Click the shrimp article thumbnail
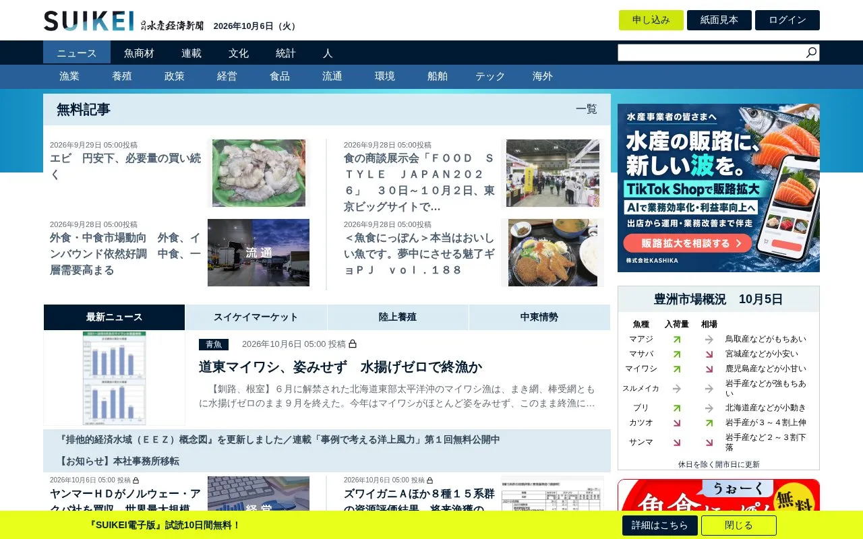The width and height of the screenshot is (863, 539). point(259,173)
